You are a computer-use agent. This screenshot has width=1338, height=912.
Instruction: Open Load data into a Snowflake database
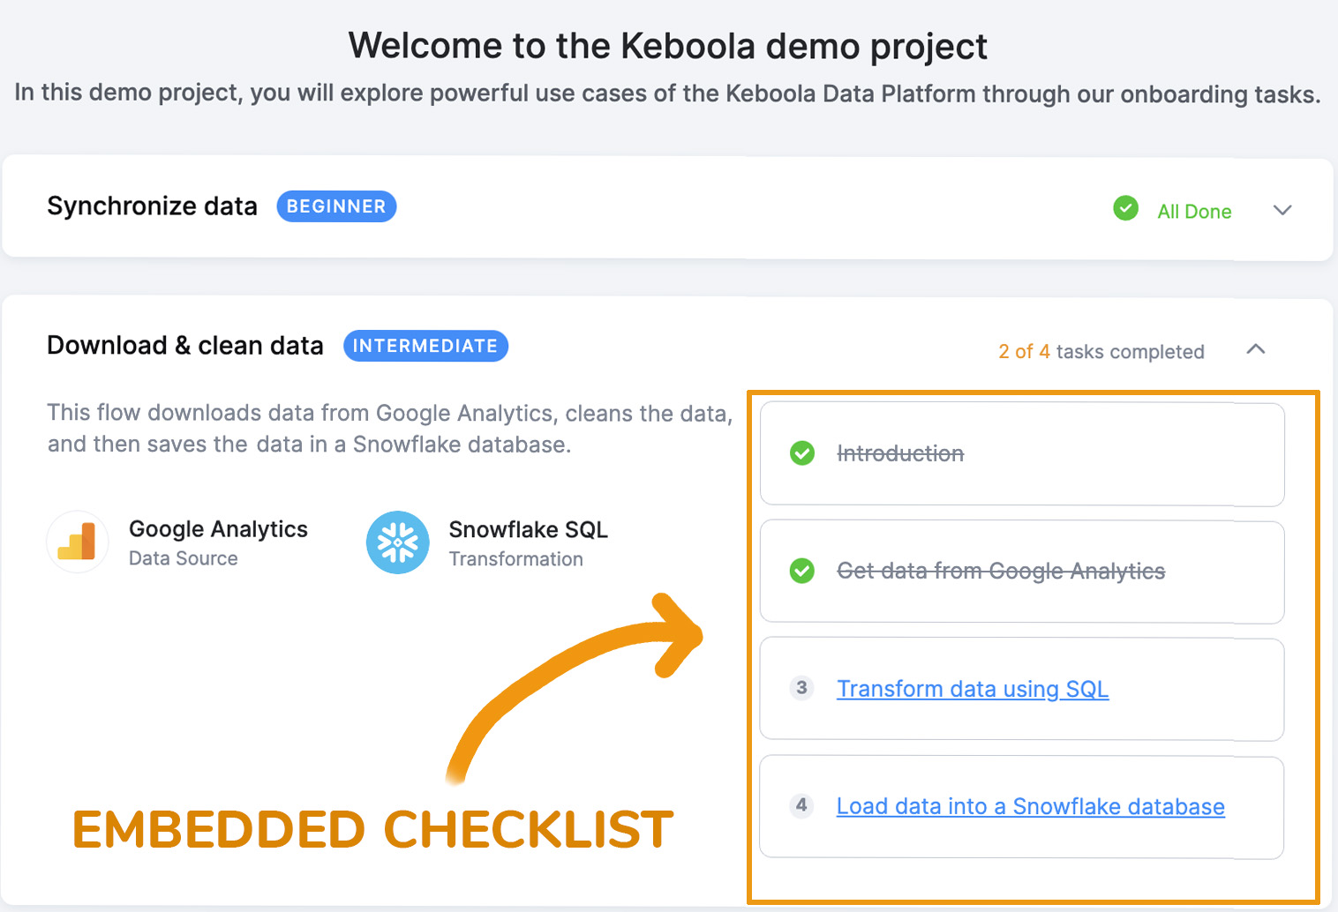1030,805
